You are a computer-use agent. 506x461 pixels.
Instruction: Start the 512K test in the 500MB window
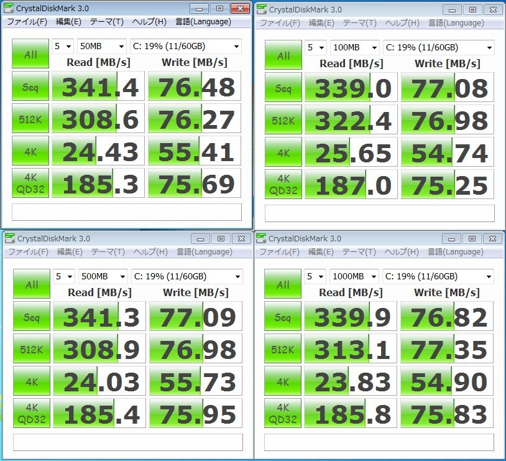pos(32,348)
